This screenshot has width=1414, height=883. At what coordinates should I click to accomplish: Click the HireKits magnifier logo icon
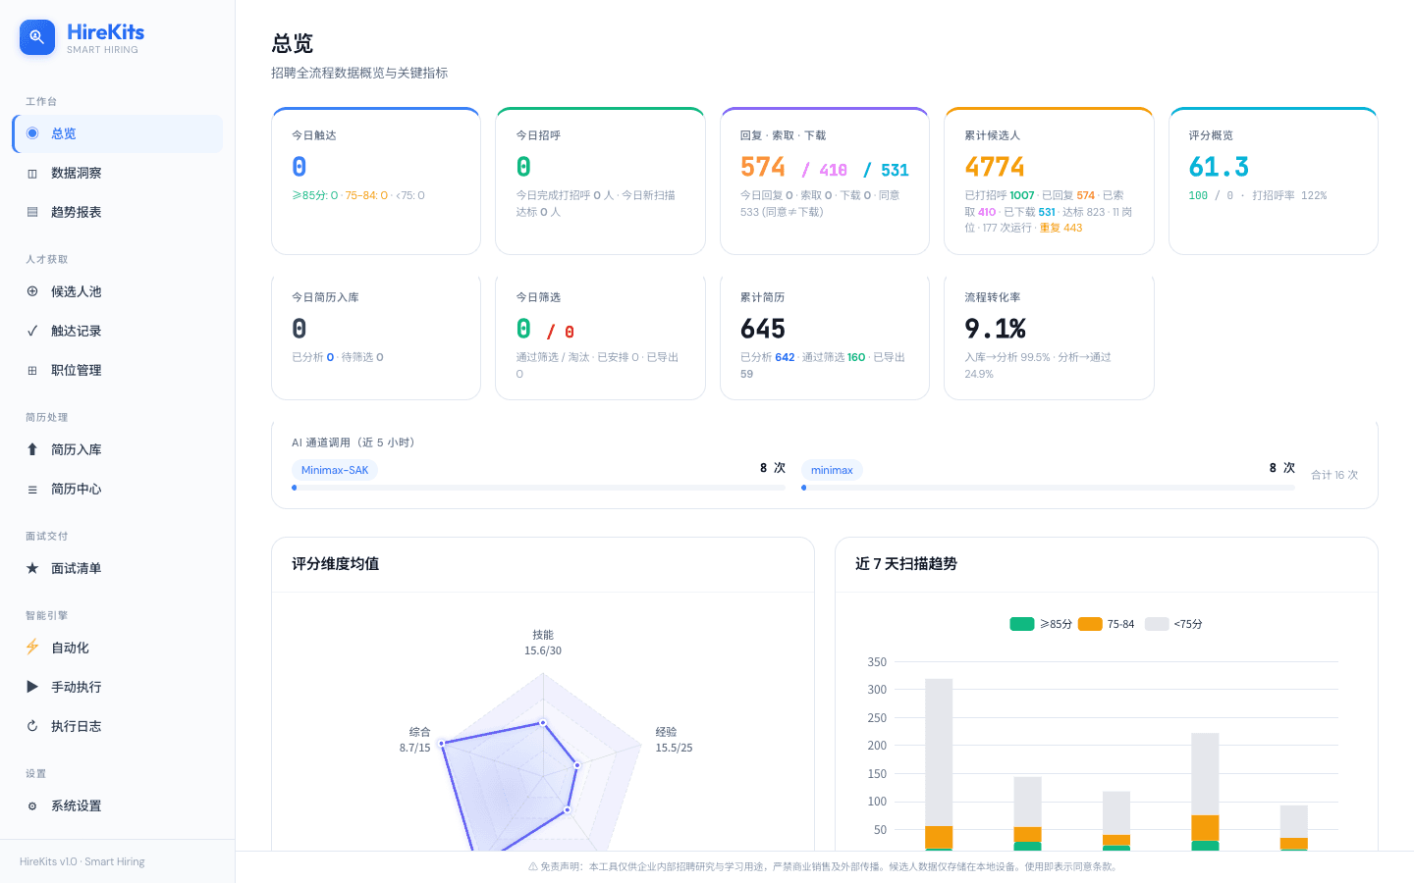(37, 37)
